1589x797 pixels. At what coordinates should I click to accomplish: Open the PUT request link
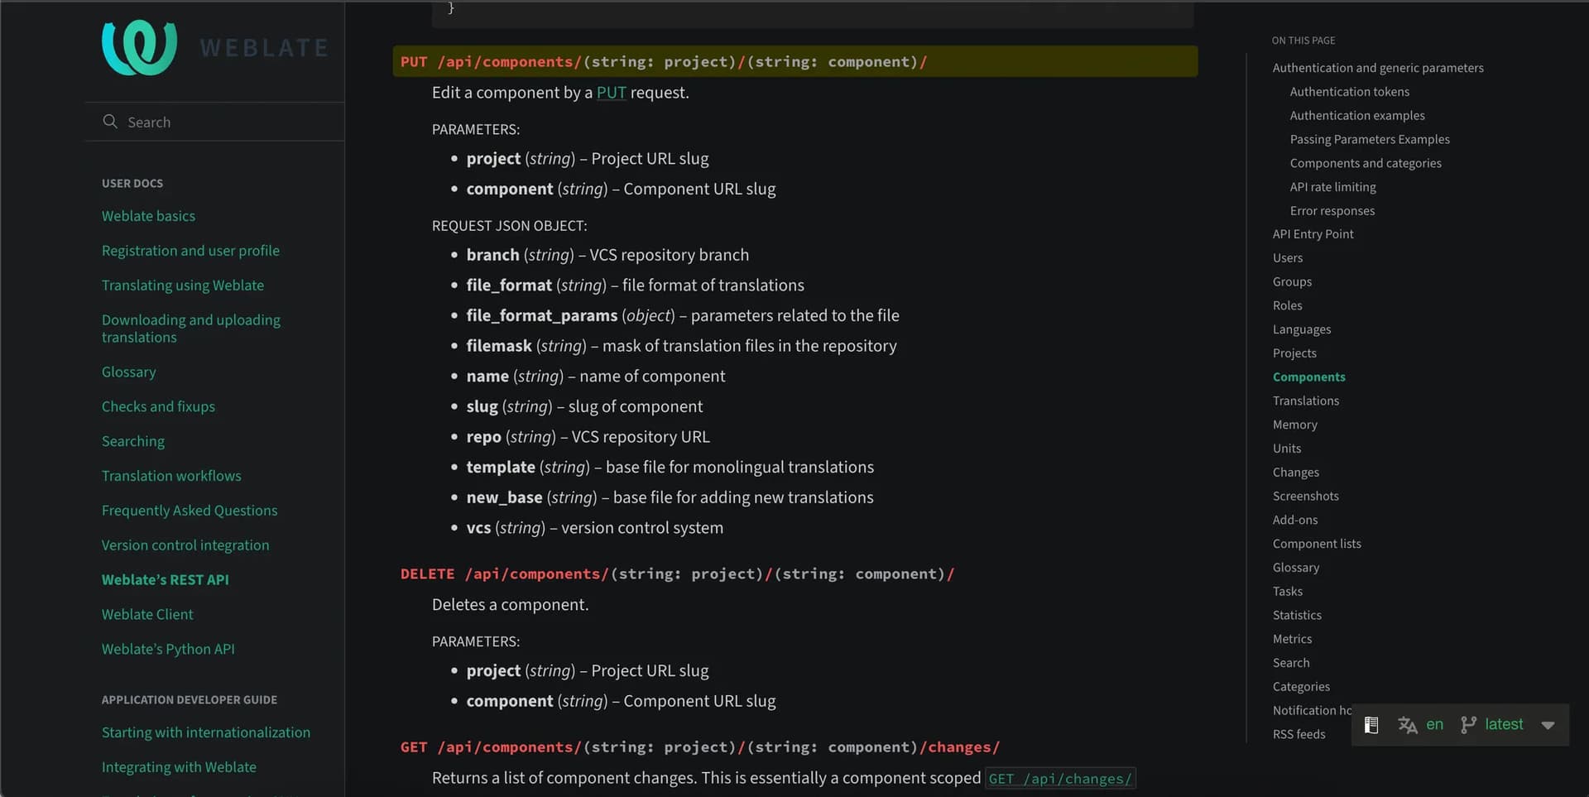(611, 93)
